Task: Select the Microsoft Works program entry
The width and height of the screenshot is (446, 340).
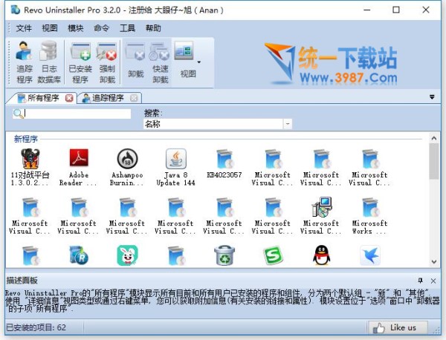Action: coord(369,216)
